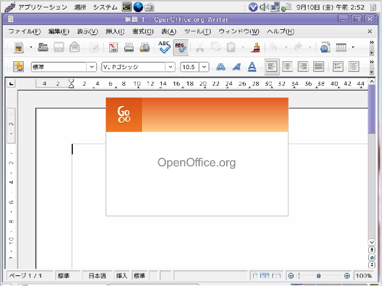Image resolution: width=382 pixels, height=286 pixels.
Task: Click the zoom slider handle
Action: pos(318,275)
